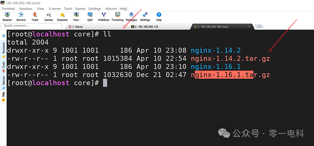Open the Help menu in menu bar
The image size is (314, 146).
pos(123,9)
